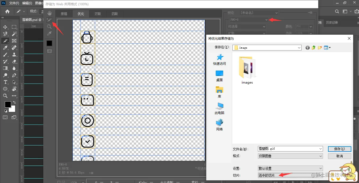Select the Eraser tool
This screenshot has height=183, width=359.
click(14, 61)
